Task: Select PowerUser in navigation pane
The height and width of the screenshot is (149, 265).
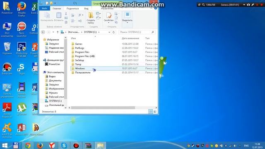Action: point(54,64)
